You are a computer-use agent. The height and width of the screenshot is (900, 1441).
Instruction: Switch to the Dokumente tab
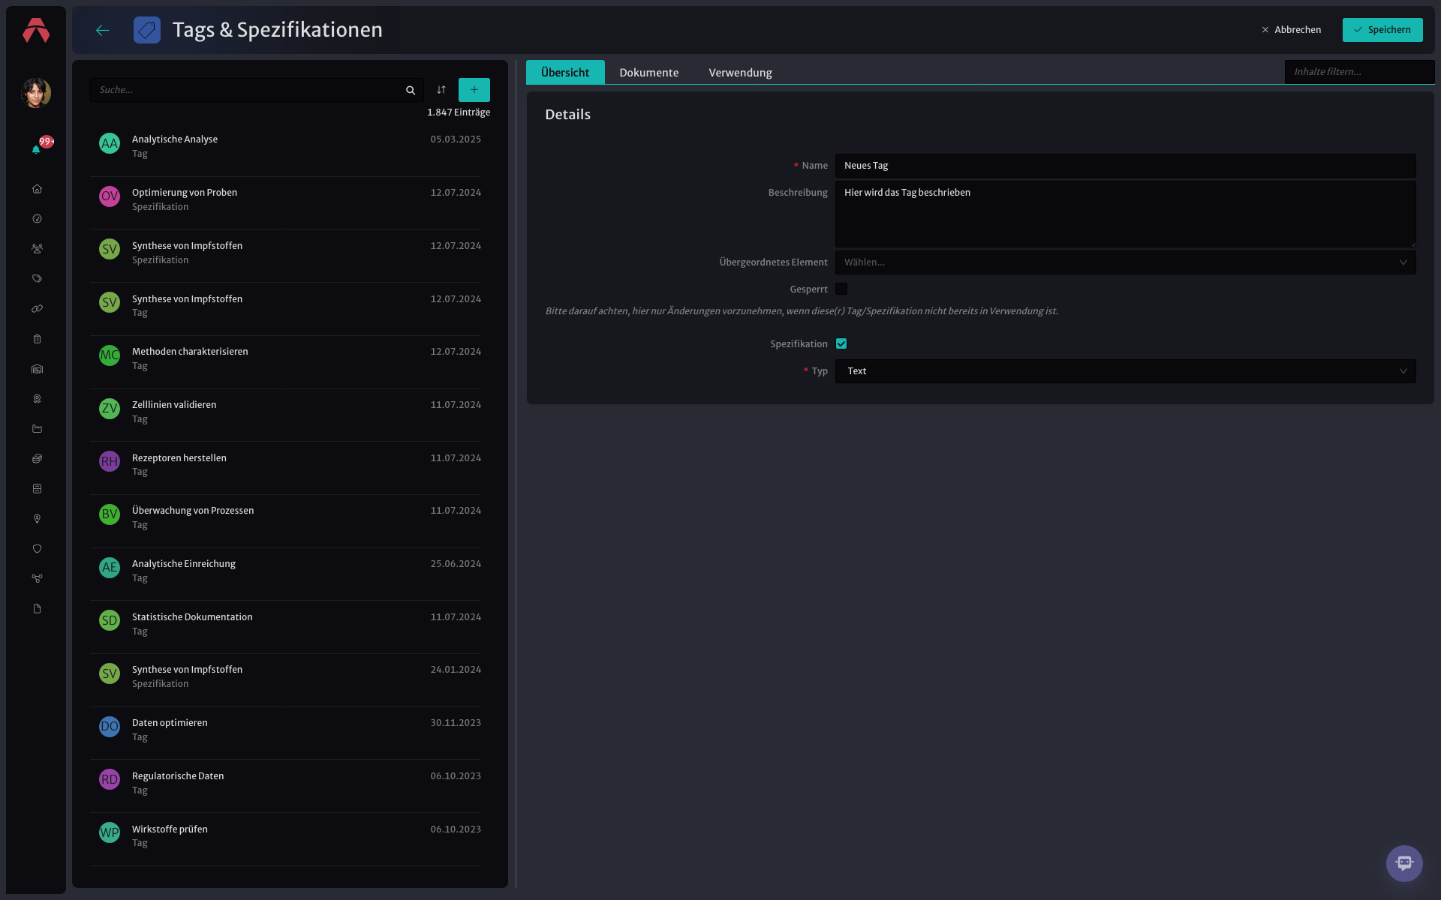point(649,72)
